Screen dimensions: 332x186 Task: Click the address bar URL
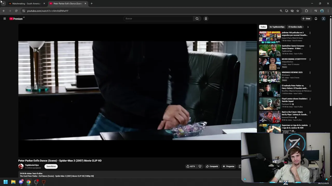[48, 11]
